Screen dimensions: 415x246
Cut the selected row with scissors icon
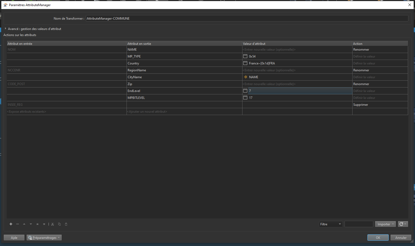tap(53, 224)
